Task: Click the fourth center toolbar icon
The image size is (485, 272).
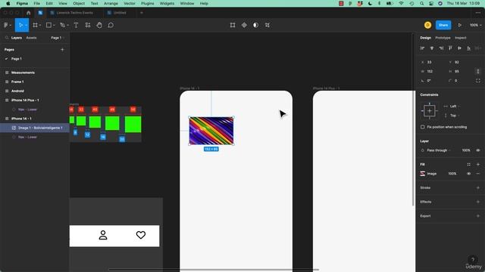Action: 268,25
